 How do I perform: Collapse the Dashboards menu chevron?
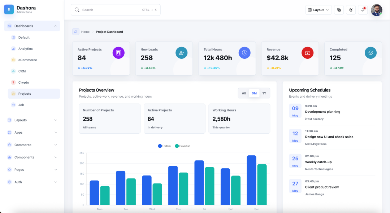[x=56, y=26]
